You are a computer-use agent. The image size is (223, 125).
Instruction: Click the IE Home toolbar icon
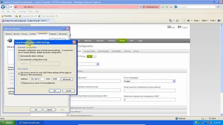(170, 20)
